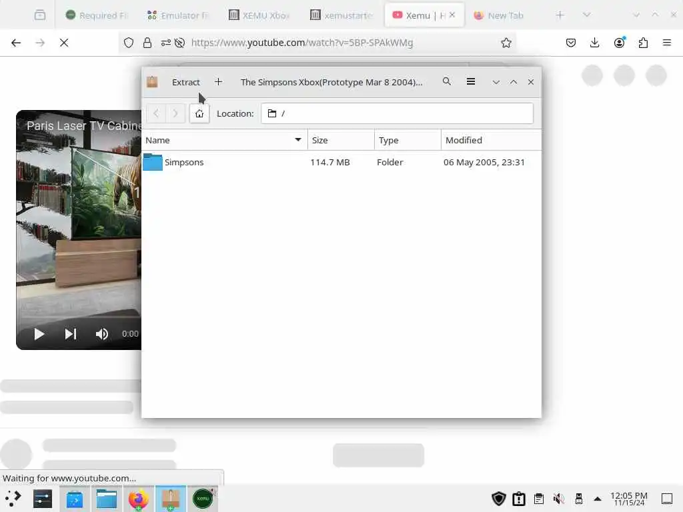This screenshot has height=512, width=683.
Task: Open the Discover software store taskbar icon
Action: pyautogui.click(x=75, y=499)
